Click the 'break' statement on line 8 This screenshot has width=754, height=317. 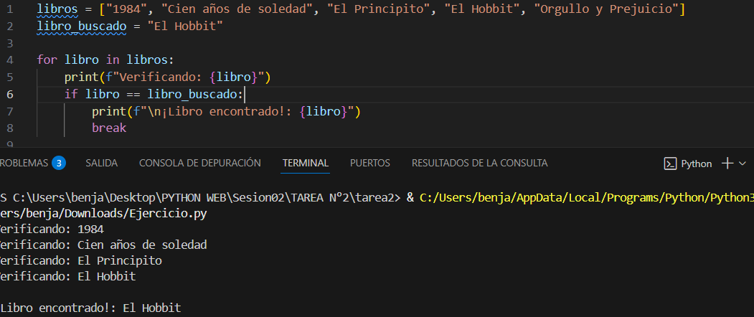pyautogui.click(x=109, y=128)
